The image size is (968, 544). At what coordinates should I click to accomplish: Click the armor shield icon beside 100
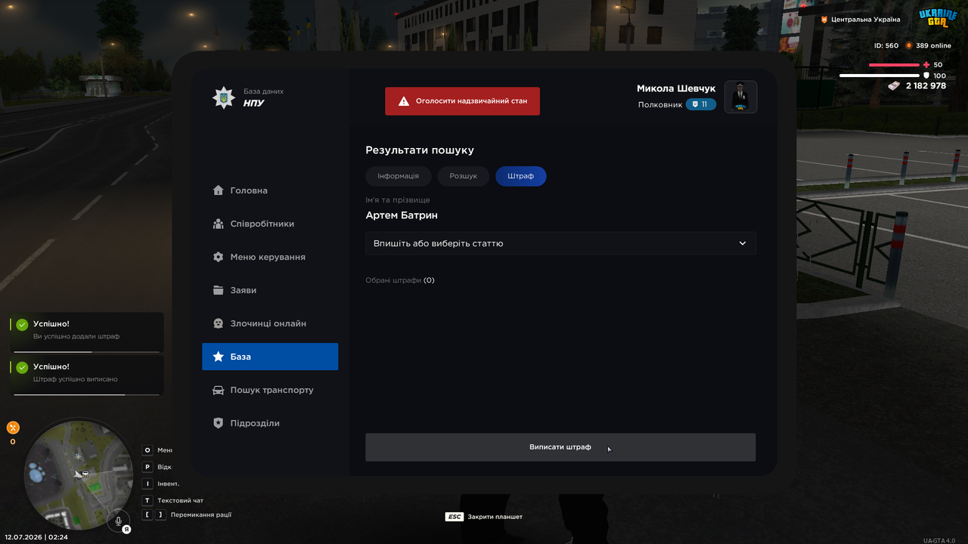tap(926, 76)
